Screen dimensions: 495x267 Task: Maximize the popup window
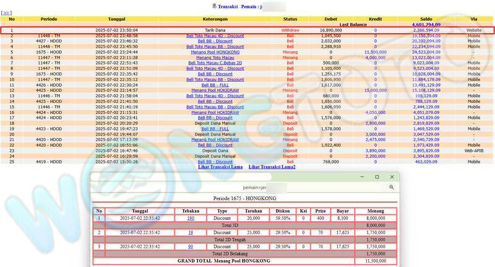(377, 177)
